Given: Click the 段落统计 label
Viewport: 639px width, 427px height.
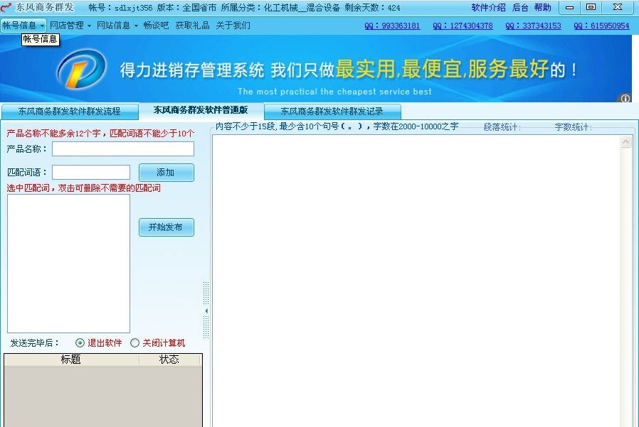Looking at the screenshot, I should 502,127.
